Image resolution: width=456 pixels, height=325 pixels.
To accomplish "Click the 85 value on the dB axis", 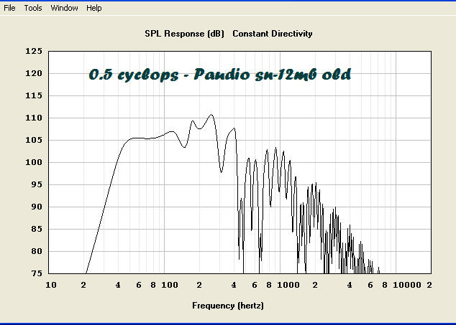I will pyautogui.click(x=37, y=229).
